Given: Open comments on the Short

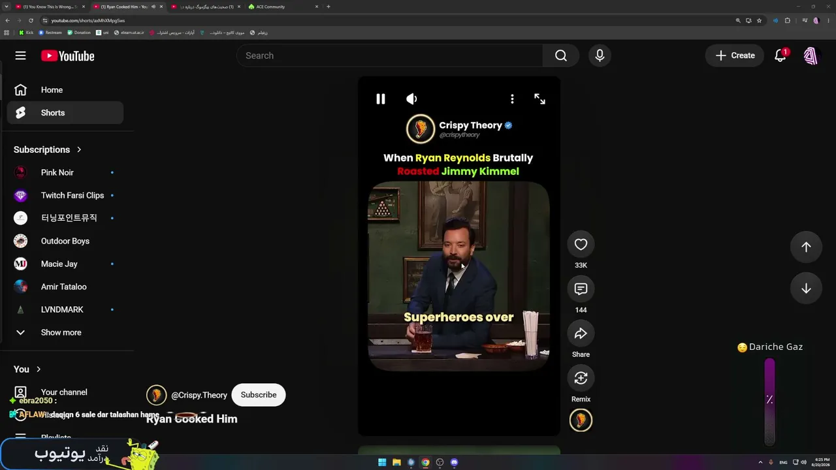Looking at the screenshot, I should [x=581, y=289].
